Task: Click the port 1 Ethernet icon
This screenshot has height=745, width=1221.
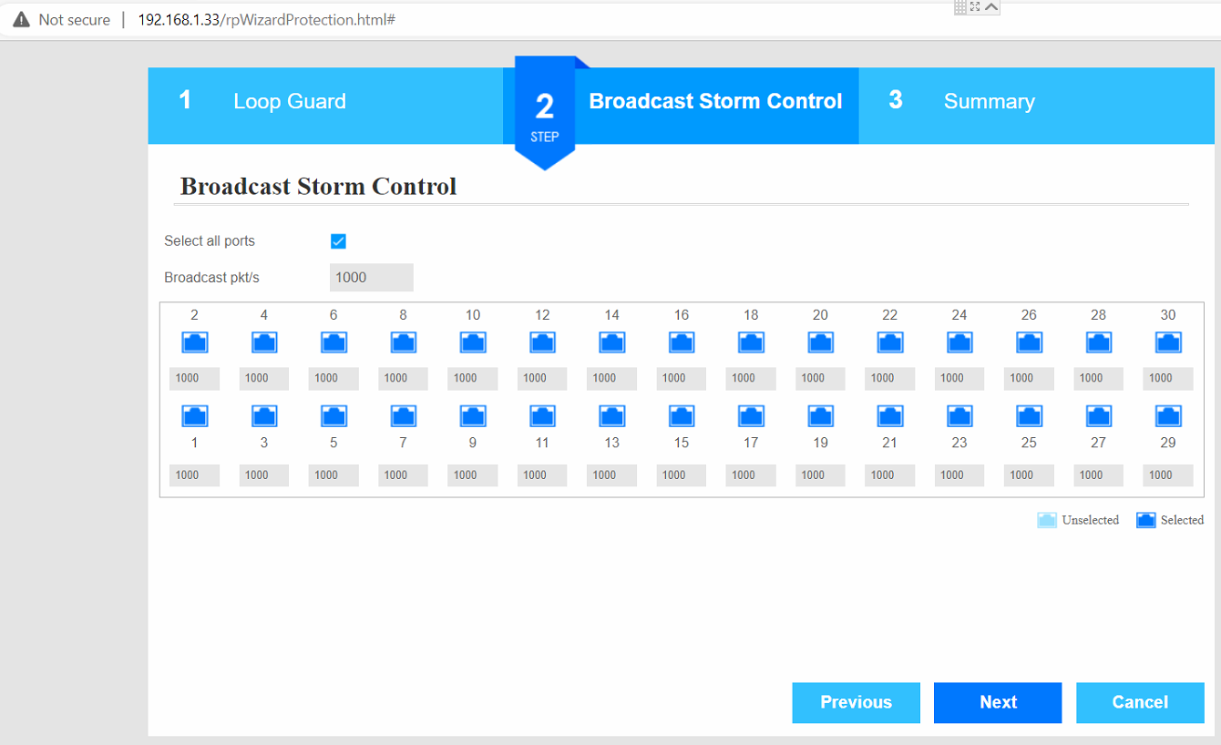Action: [x=195, y=416]
